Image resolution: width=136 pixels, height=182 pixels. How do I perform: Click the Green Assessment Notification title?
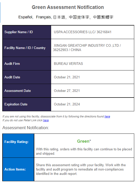point(68,7)
